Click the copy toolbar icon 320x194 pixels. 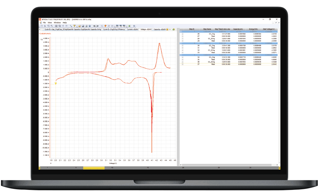60,26
